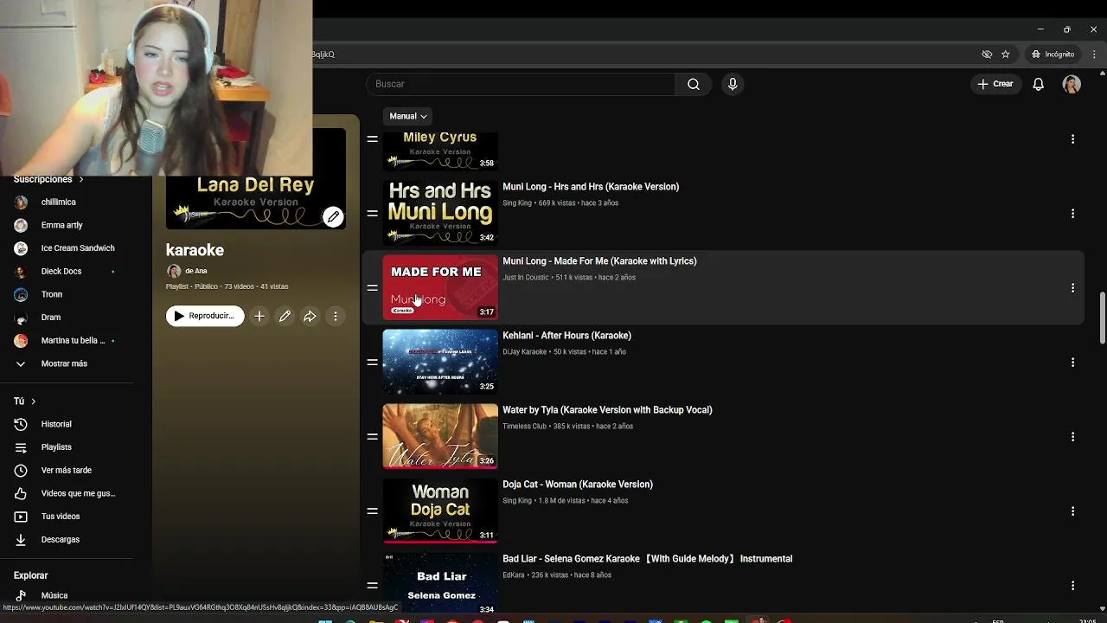Open options menu for Bad Liar video
1107x623 pixels.
pos(1072,586)
